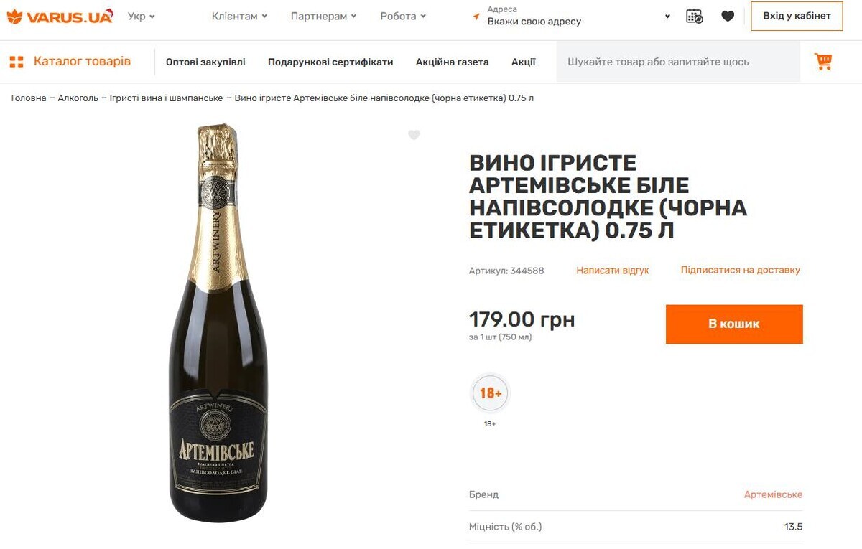Click the delivery calendar icon

coord(694,16)
